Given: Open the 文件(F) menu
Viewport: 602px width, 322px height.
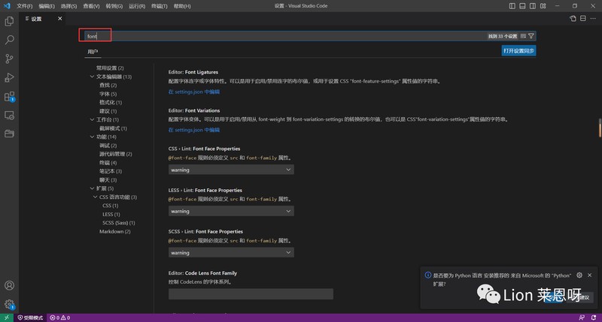Looking at the screenshot, I should click(x=25, y=6).
